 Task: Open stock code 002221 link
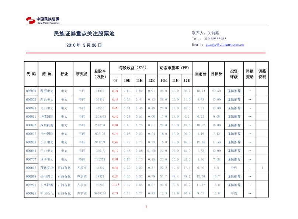(31, 185)
